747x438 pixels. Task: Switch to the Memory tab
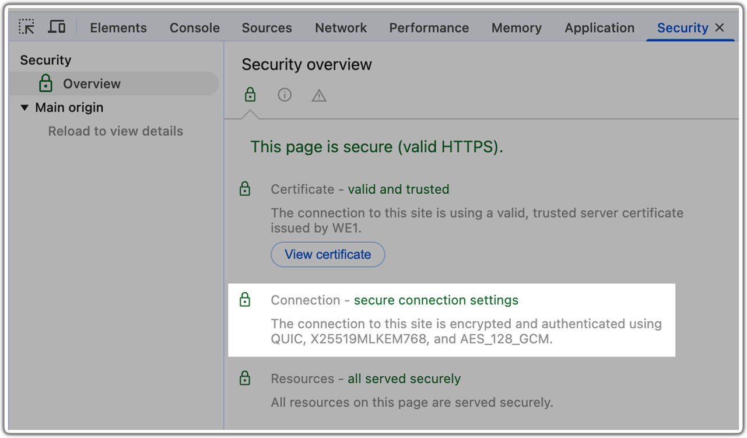click(517, 28)
